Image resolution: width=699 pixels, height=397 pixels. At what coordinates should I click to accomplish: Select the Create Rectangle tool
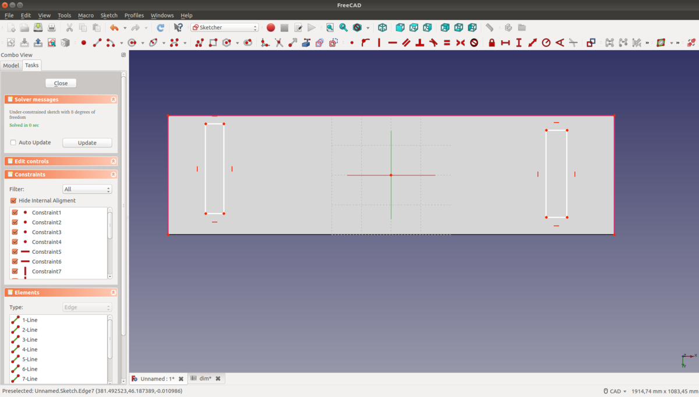213,42
